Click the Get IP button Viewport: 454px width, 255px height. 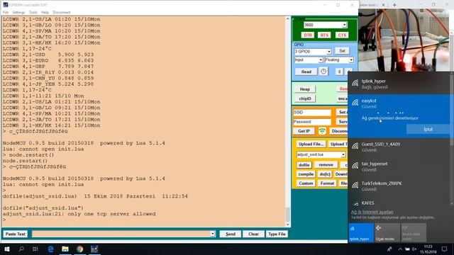[304, 131]
